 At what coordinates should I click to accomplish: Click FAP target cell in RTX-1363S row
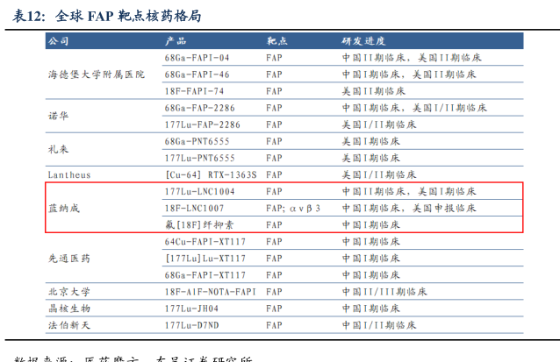[274, 175]
